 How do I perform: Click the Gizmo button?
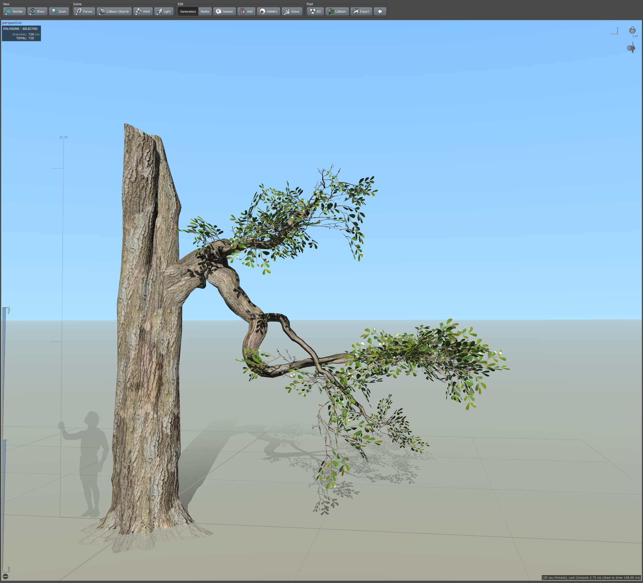[292, 11]
